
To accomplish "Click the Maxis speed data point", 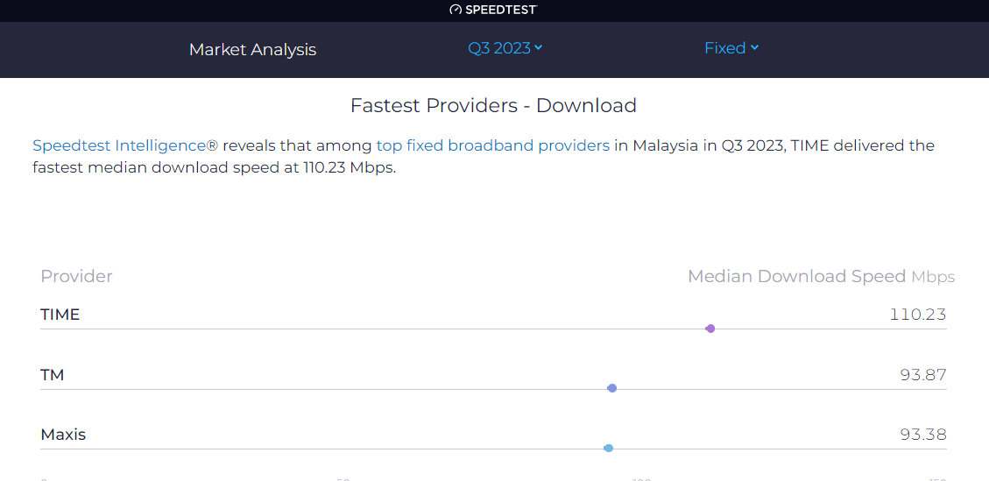I will [609, 448].
